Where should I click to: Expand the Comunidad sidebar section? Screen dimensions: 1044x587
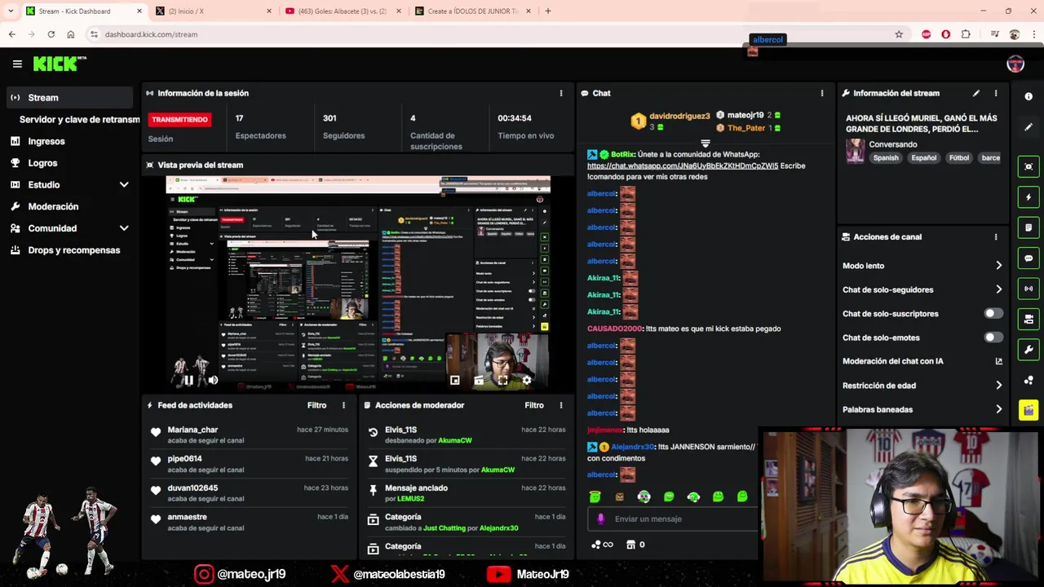[x=124, y=228]
